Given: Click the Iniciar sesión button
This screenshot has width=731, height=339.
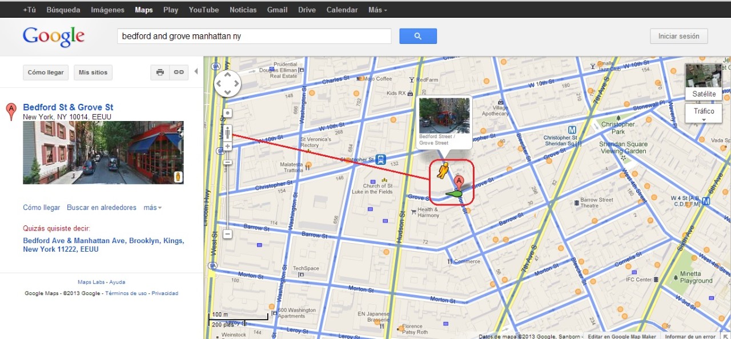Looking at the screenshot, I should coord(678,36).
